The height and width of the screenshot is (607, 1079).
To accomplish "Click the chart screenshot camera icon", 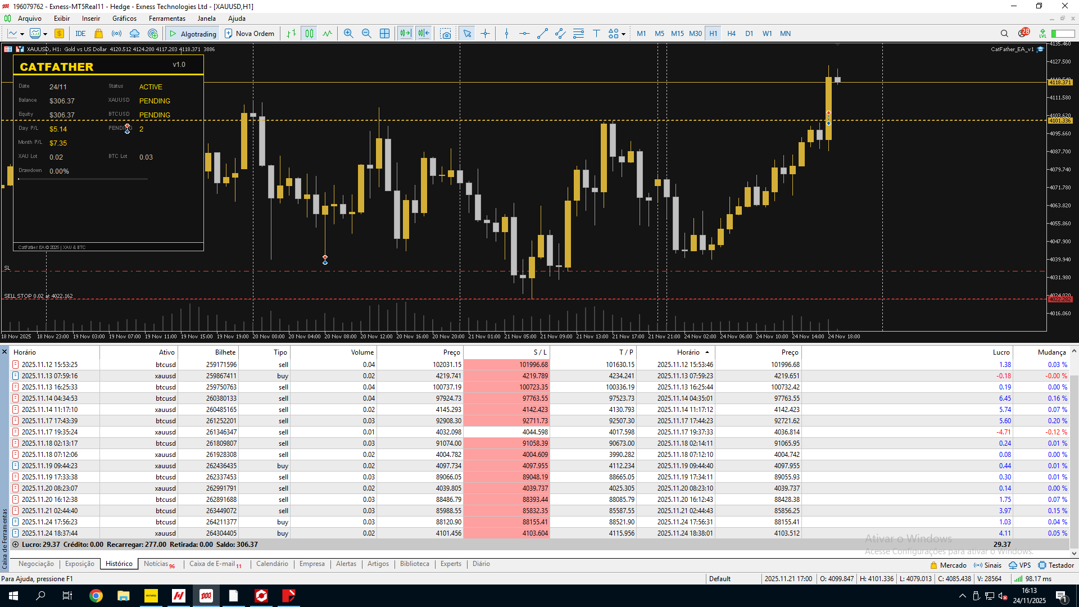I will pyautogui.click(x=446, y=34).
